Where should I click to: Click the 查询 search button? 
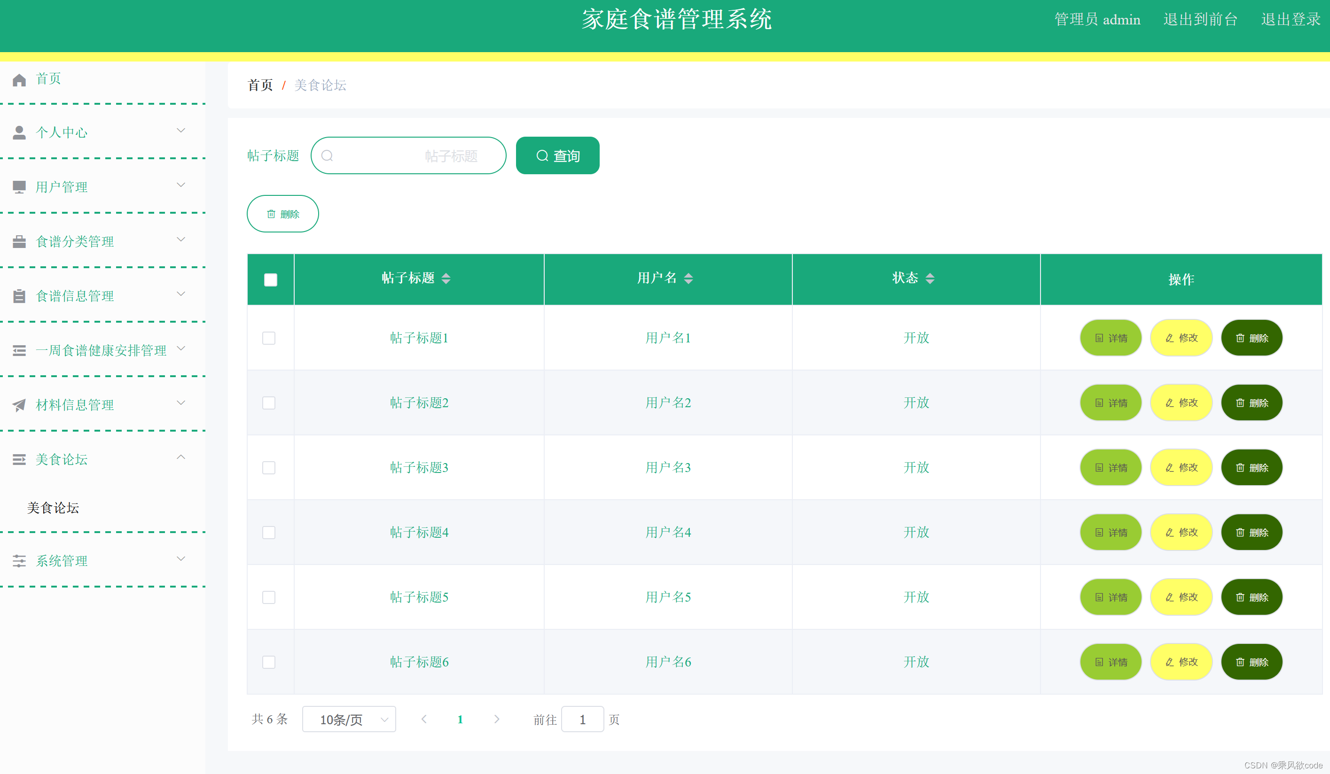[x=557, y=155]
